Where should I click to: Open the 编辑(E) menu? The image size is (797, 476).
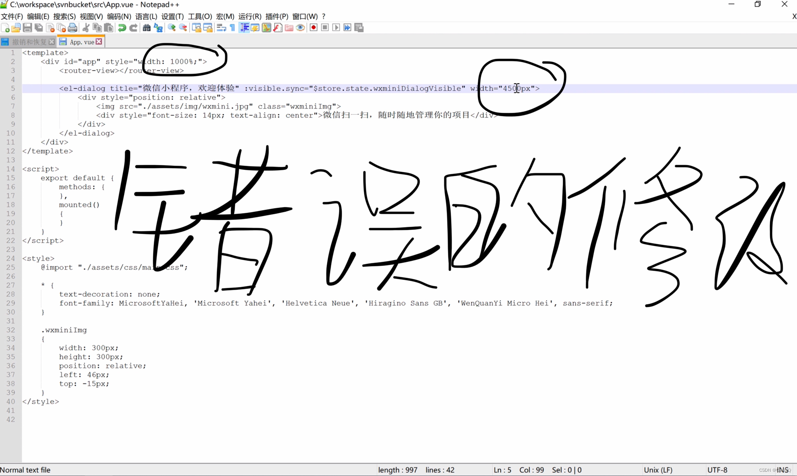pos(38,16)
